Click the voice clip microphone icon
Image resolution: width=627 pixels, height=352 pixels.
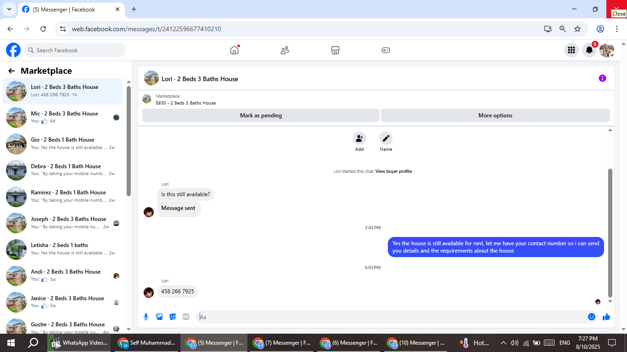point(146,317)
